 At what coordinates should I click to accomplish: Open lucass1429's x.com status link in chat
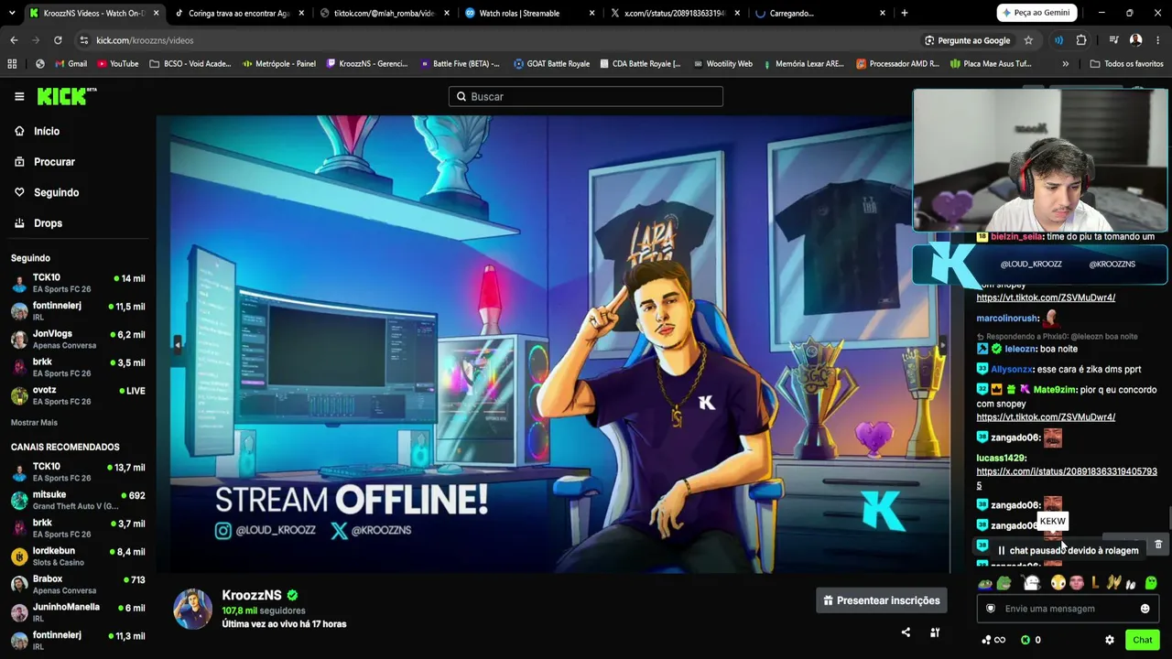[x=1067, y=479]
